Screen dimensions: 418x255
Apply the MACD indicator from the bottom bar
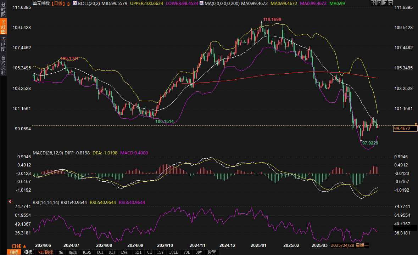pos(73,252)
